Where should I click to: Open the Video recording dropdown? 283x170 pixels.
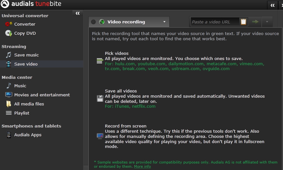[129, 22]
